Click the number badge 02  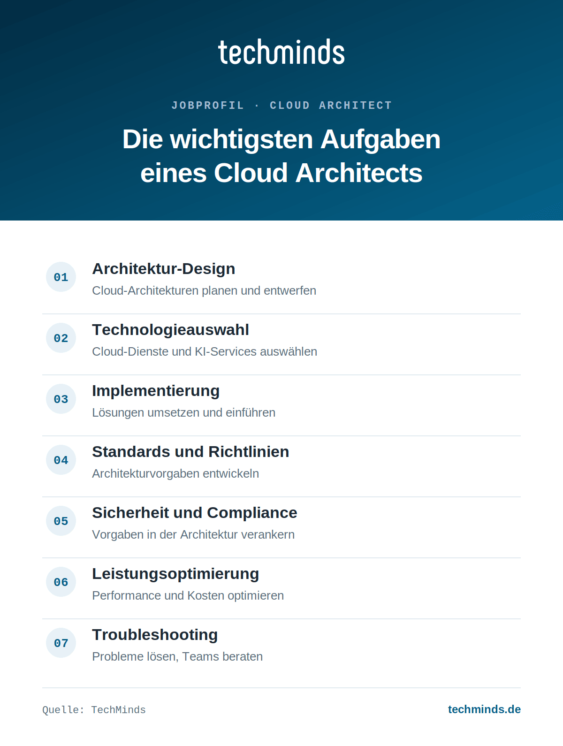[x=61, y=338]
